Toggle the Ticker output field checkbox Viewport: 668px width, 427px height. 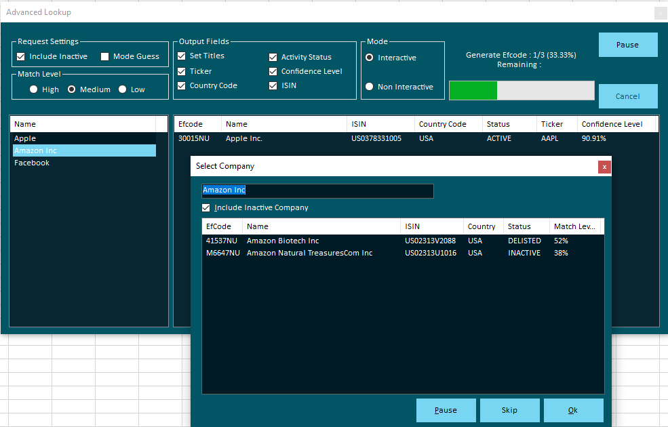[182, 71]
